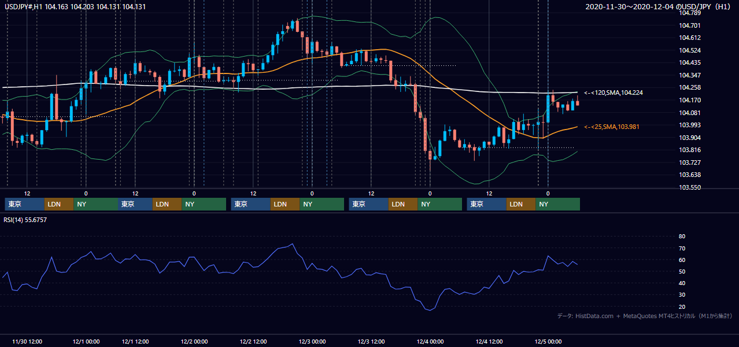739x347 pixels.
Task: Select the LDN session block for 12/1
Action: coord(167,204)
